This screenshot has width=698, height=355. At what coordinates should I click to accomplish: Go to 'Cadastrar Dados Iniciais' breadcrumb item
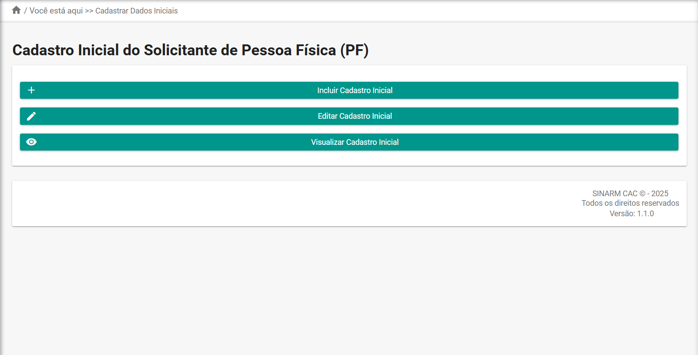click(x=137, y=11)
